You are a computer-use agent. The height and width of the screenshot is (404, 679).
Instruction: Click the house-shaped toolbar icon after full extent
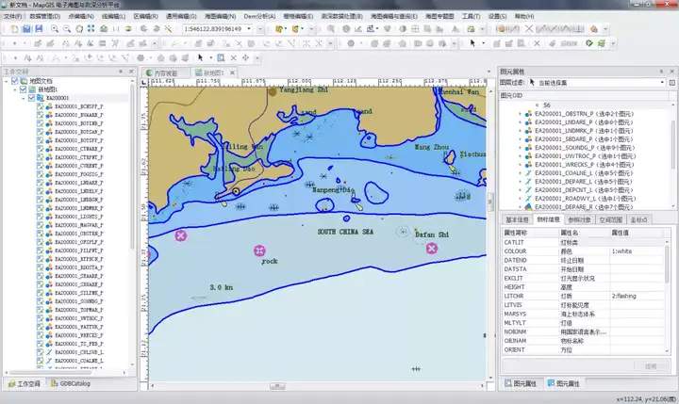(x=104, y=29)
